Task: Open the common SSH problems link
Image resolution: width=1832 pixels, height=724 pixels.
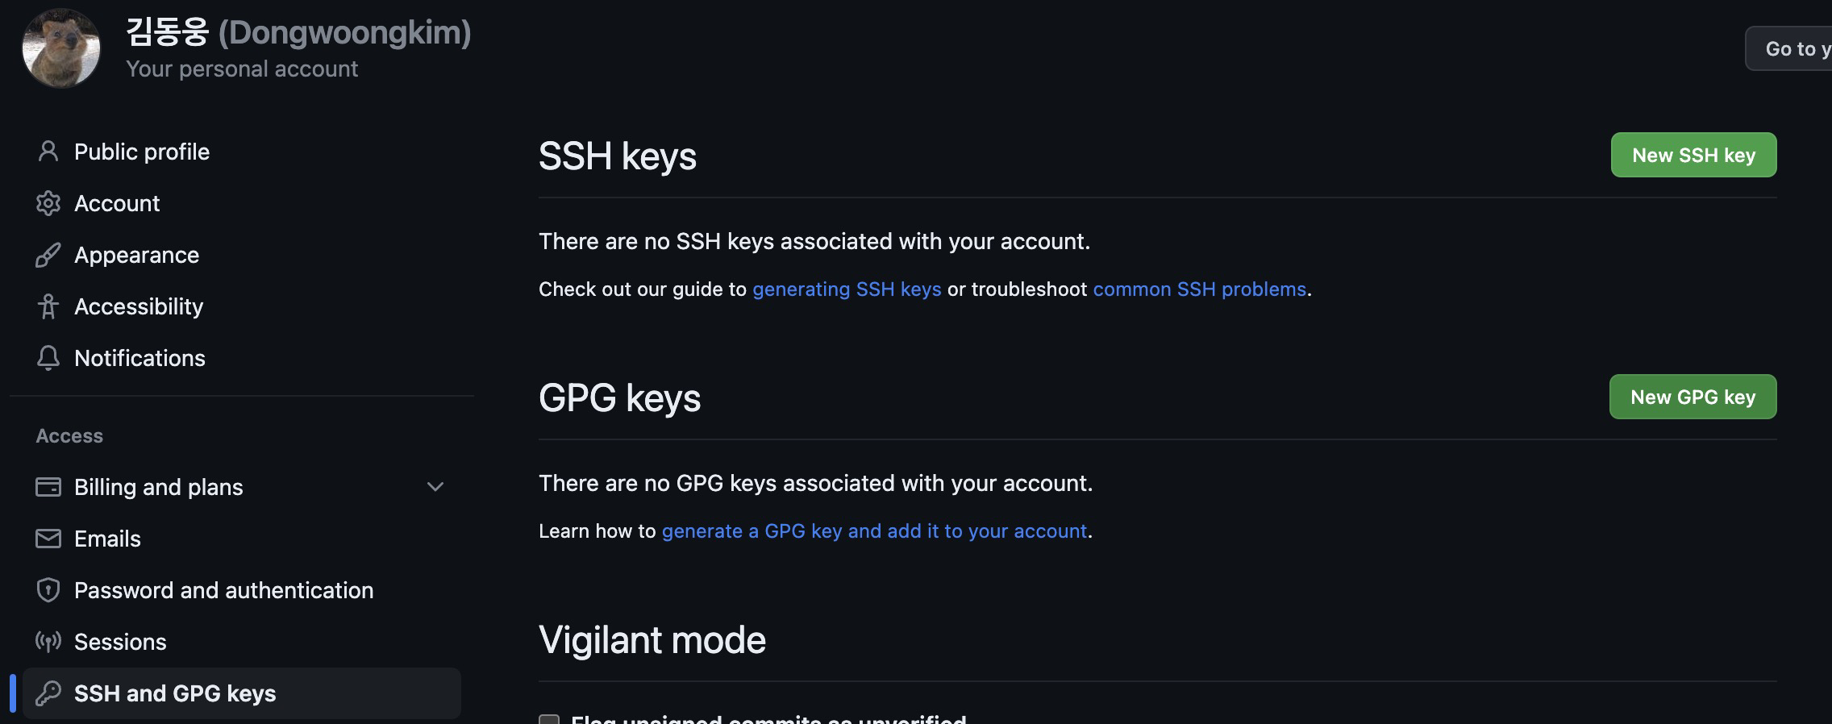Action: (1199, 289)
